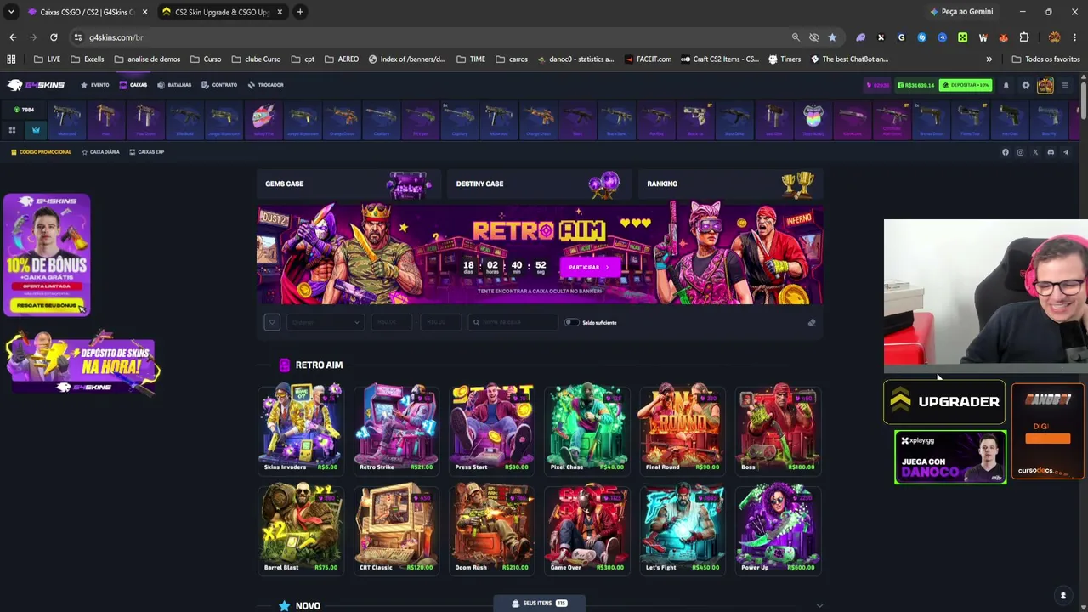1088x612 pixels.
Task: Click Participar on the Retro Aim banner
Action: pyautogui.click(x=589, y=267)
